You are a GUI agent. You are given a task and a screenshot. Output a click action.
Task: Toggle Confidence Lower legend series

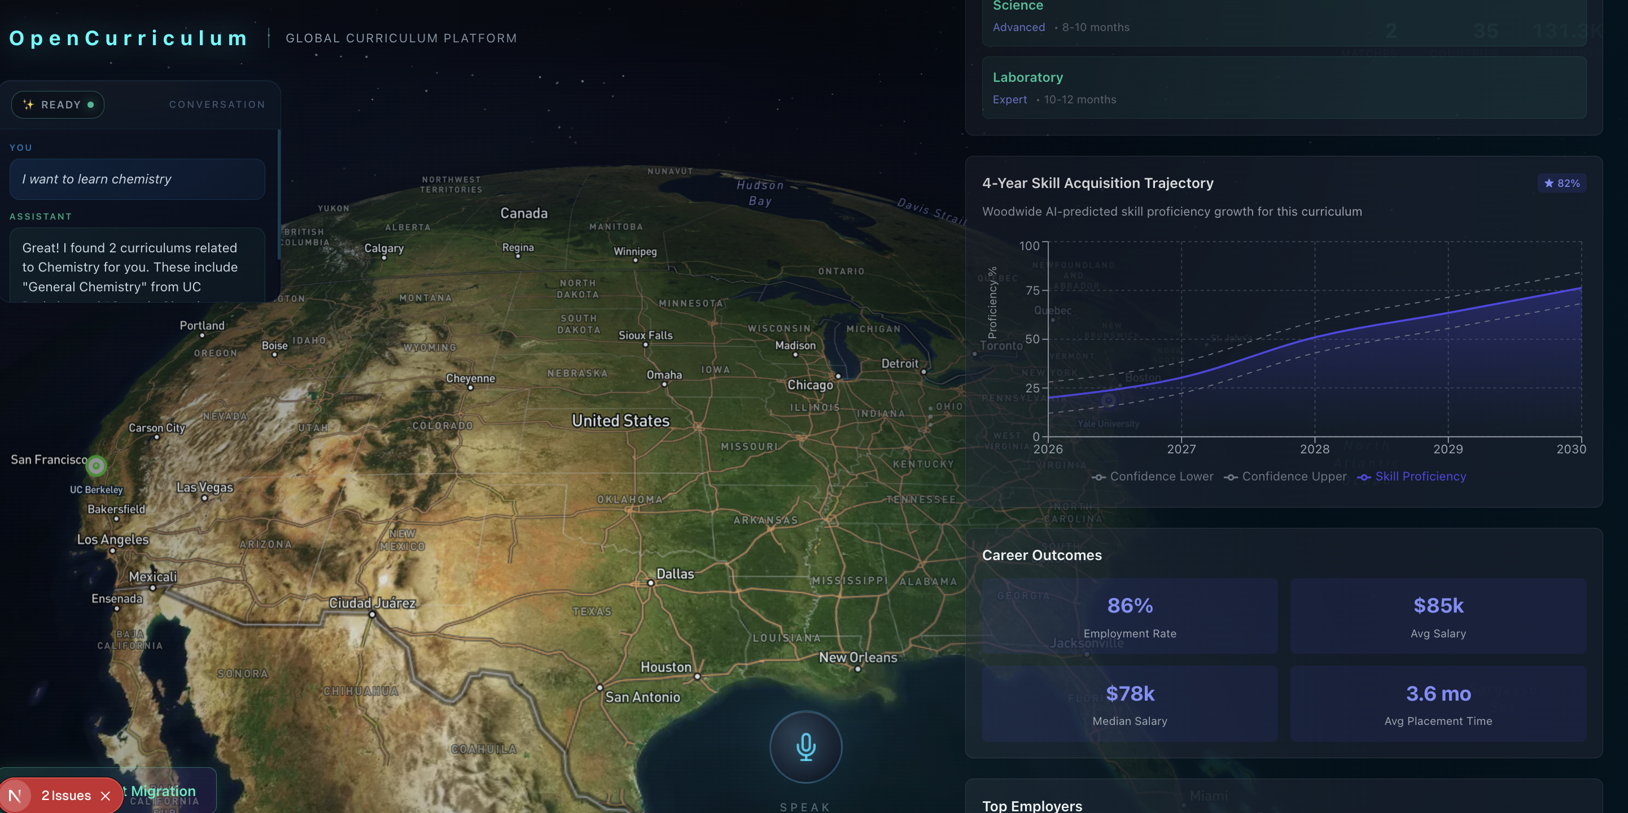1152,477
